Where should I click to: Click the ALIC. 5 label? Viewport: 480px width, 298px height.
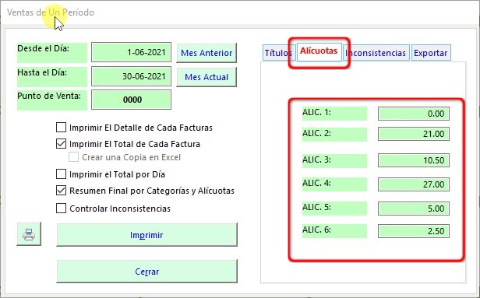334,209
